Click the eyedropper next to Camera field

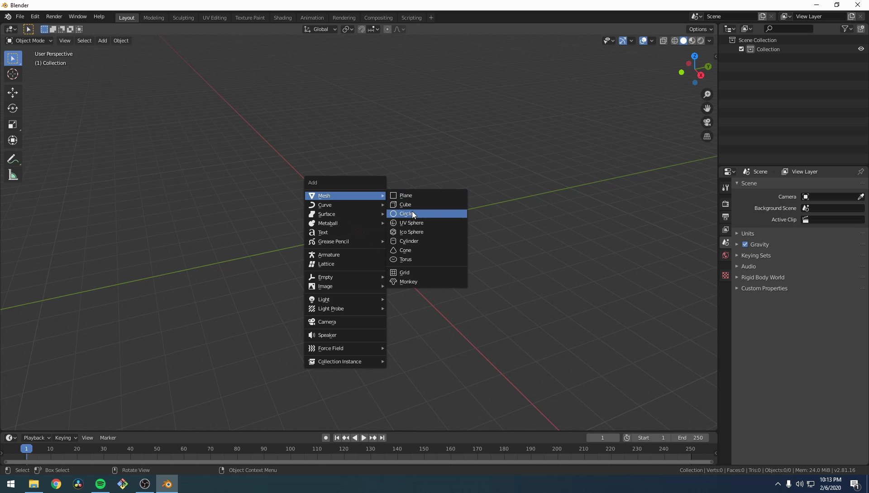860,197
